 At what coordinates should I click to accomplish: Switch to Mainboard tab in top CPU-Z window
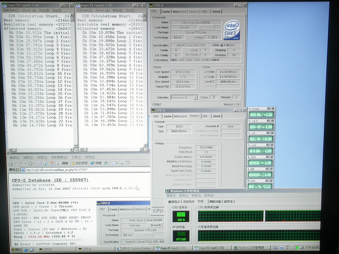(179, 12)
